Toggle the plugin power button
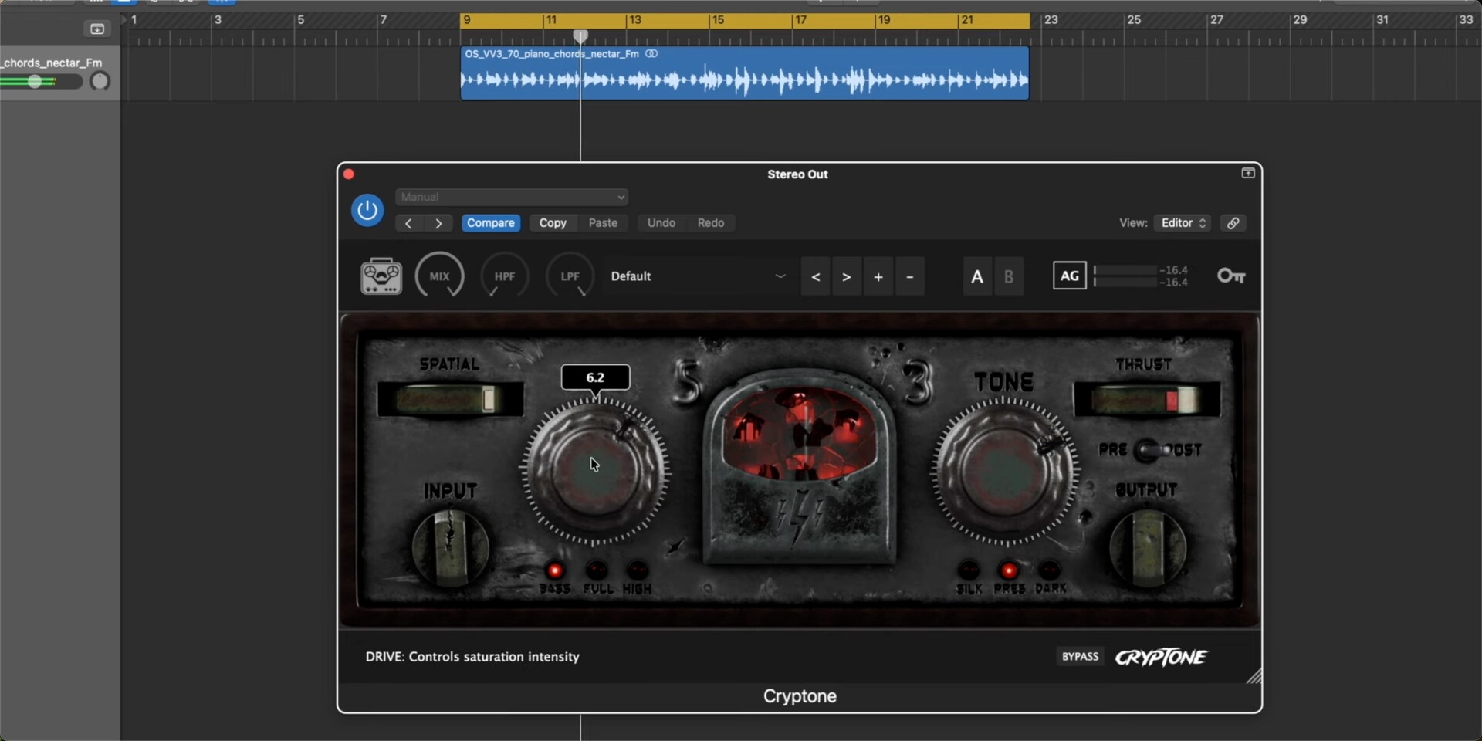 point(367,210)
